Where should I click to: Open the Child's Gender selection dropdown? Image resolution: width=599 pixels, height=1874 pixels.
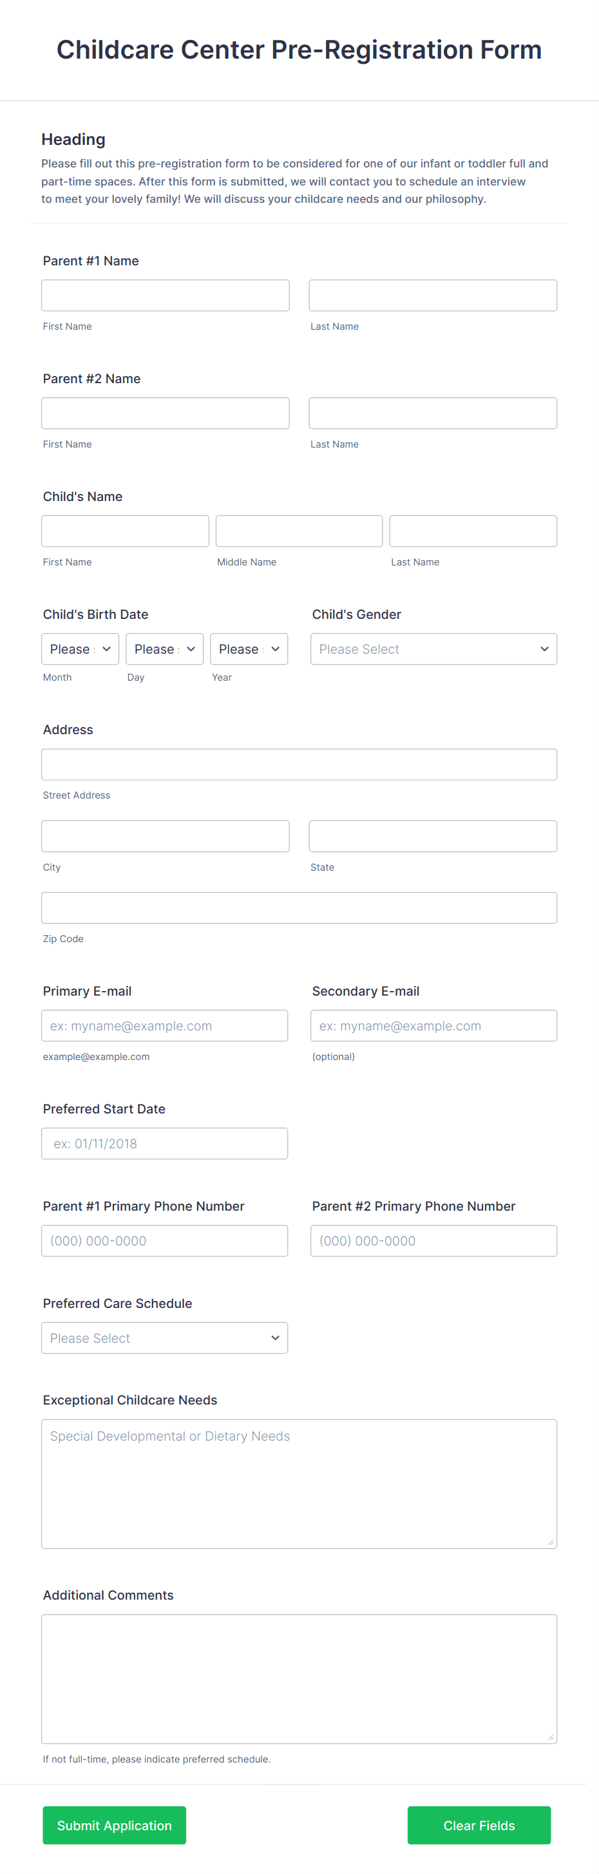pyautogui.click(x=433, y=648)
